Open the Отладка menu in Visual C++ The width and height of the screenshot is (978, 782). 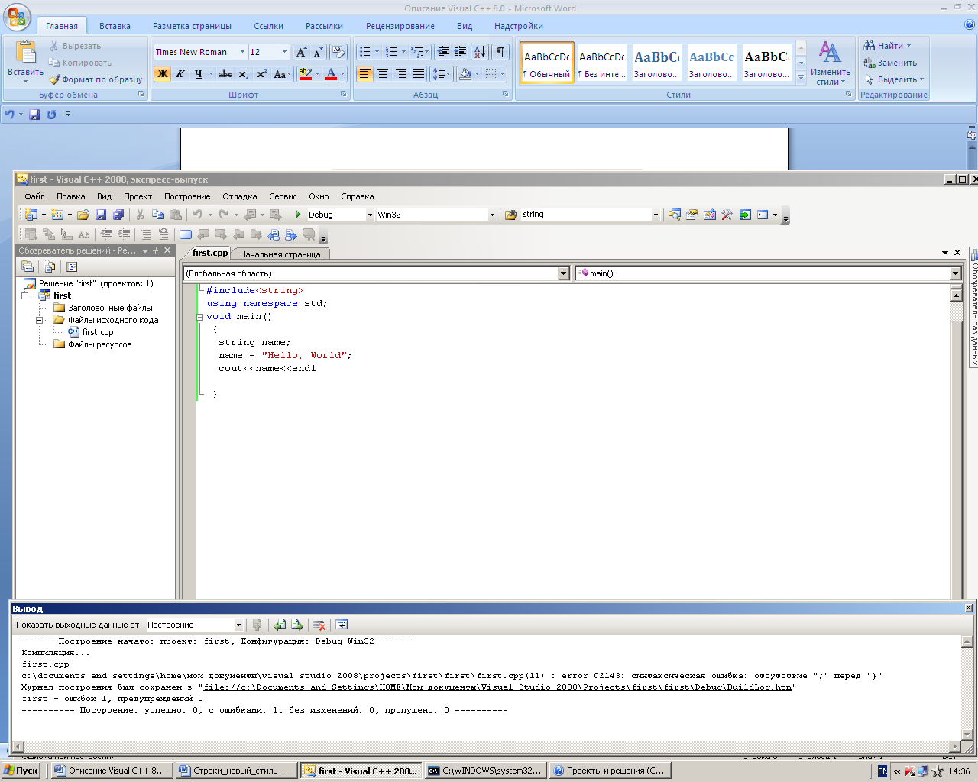pyautogui.click(x=240, y=196)
